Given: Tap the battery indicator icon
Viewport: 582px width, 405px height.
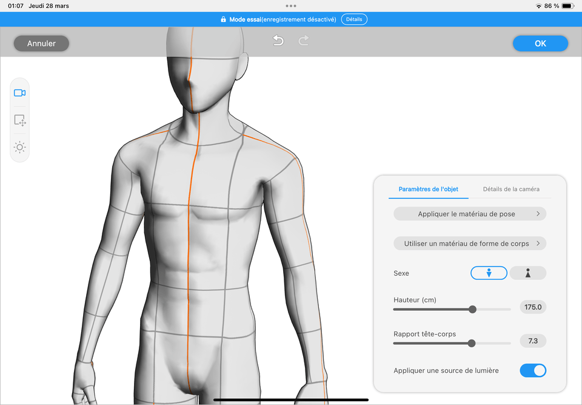Looking at the screenshot, I should (x=568, y=6).
